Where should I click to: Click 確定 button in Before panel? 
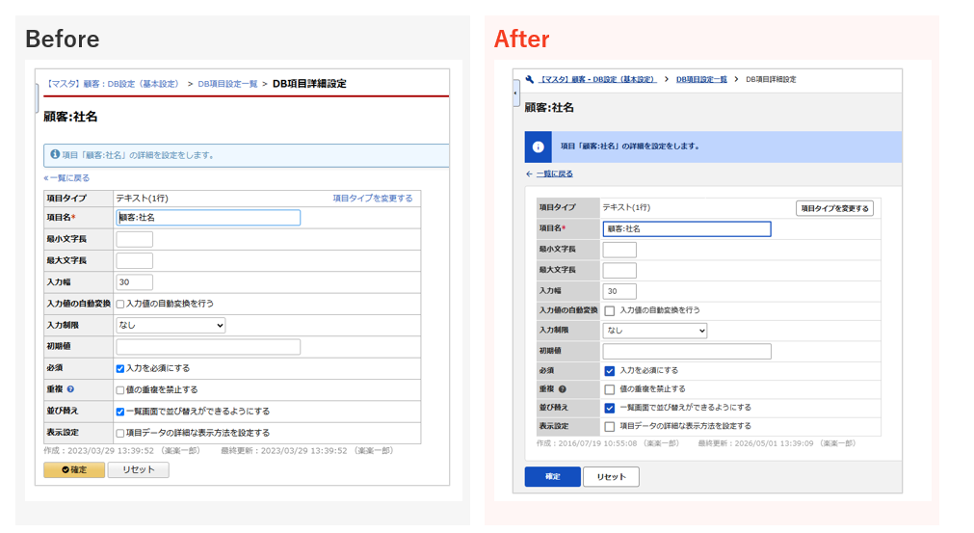pyautogui.click(x=74, y=469)
